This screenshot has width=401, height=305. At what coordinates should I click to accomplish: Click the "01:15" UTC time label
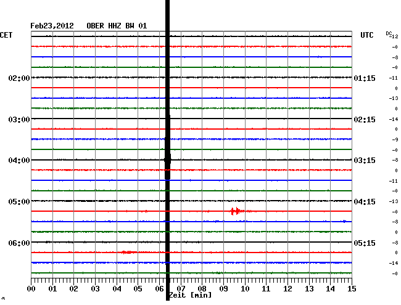[x=365, y=78]
